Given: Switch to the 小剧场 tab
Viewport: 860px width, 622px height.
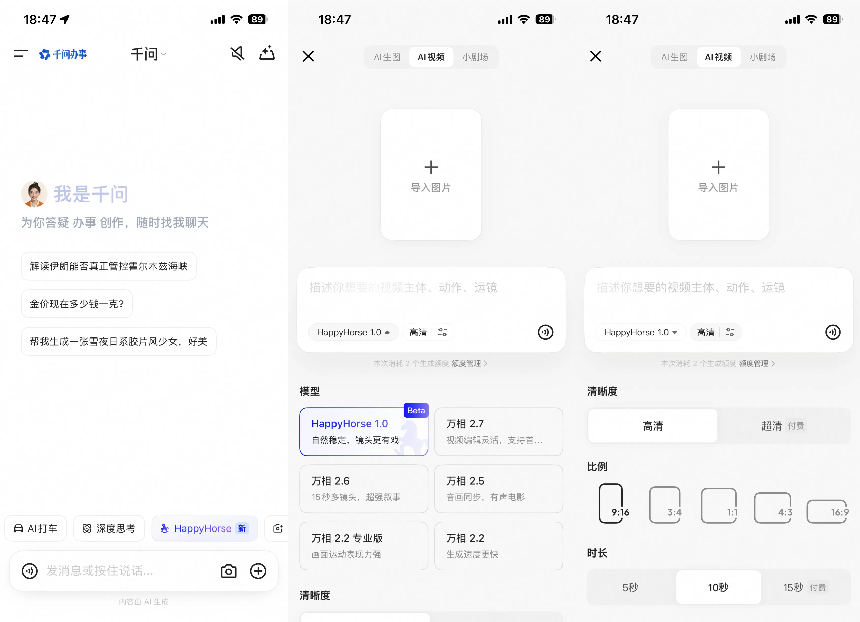Looking at the screenshot, I should (475, 57).
